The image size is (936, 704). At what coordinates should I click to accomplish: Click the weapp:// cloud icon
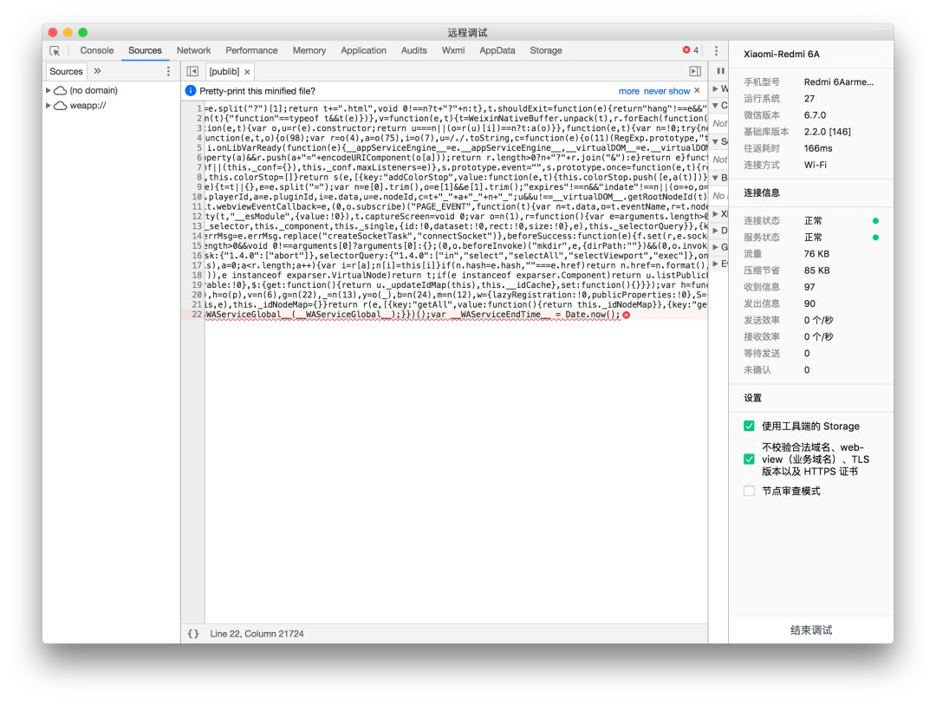(61, 106)
